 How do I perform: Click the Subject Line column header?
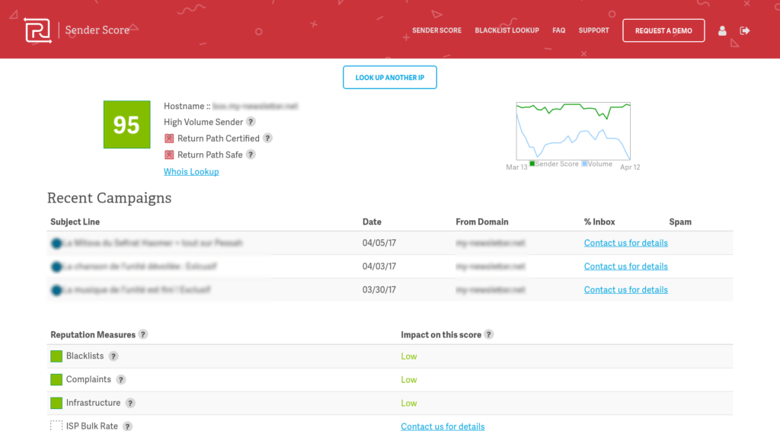(75, 222)
